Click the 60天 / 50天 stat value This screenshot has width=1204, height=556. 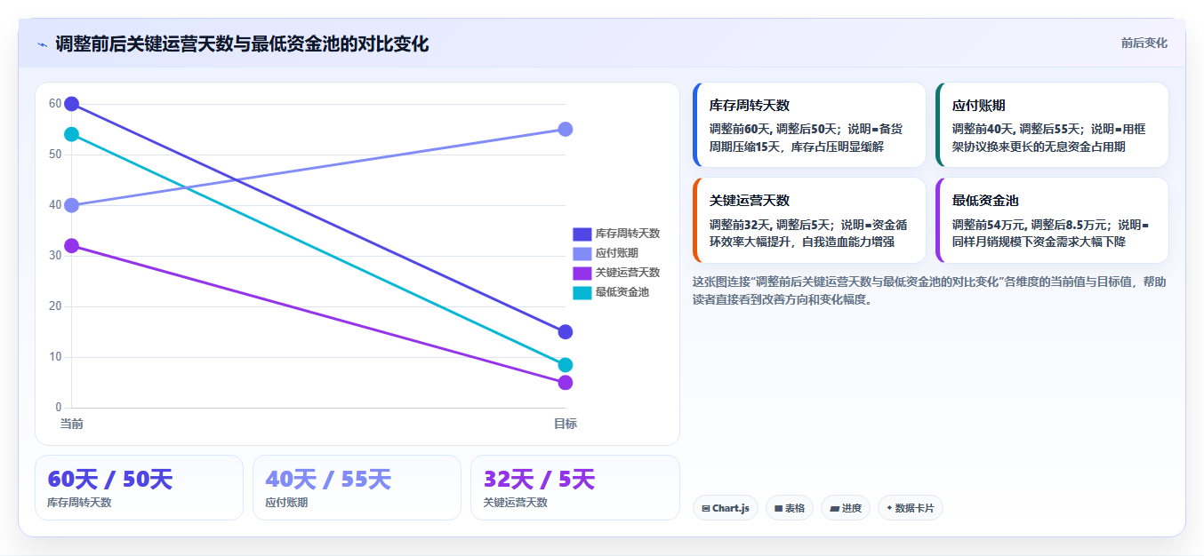[109, 480]
